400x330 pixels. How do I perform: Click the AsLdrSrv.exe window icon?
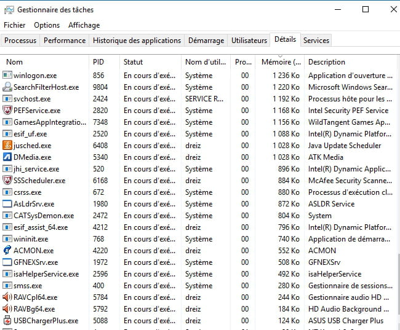(x=7, y=204)
